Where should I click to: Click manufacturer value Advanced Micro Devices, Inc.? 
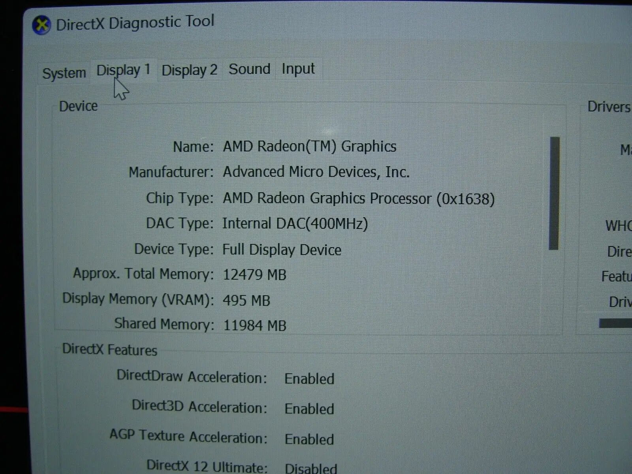[316, 172]
